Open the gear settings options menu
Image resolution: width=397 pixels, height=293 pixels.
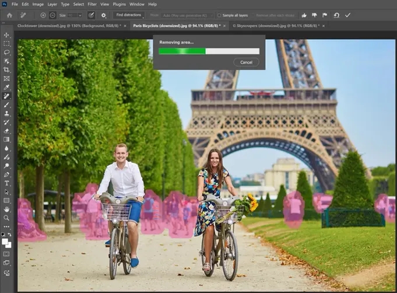[104, 15]
